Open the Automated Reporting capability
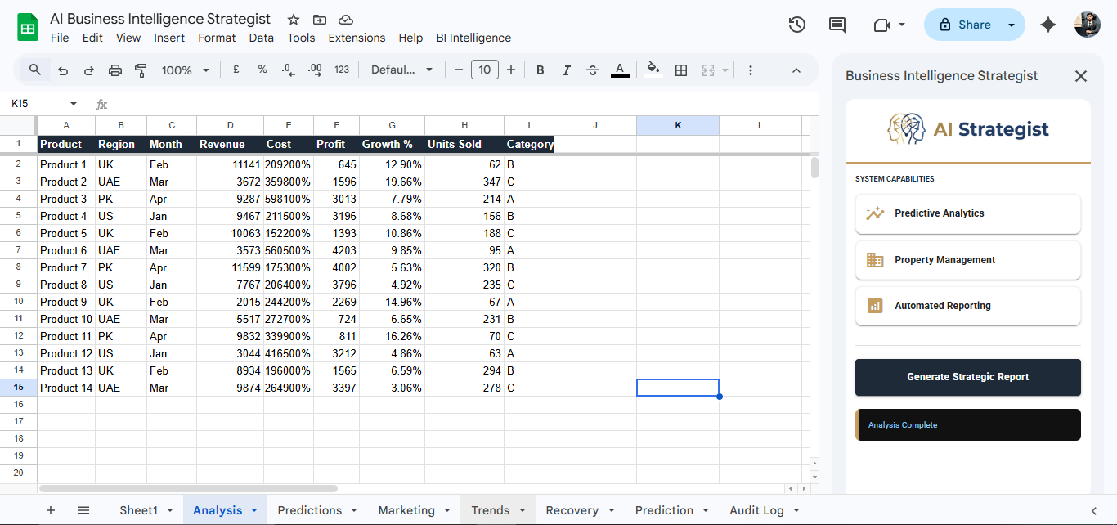Screen dimensions: 1117x525 click(x=967, y=306)
